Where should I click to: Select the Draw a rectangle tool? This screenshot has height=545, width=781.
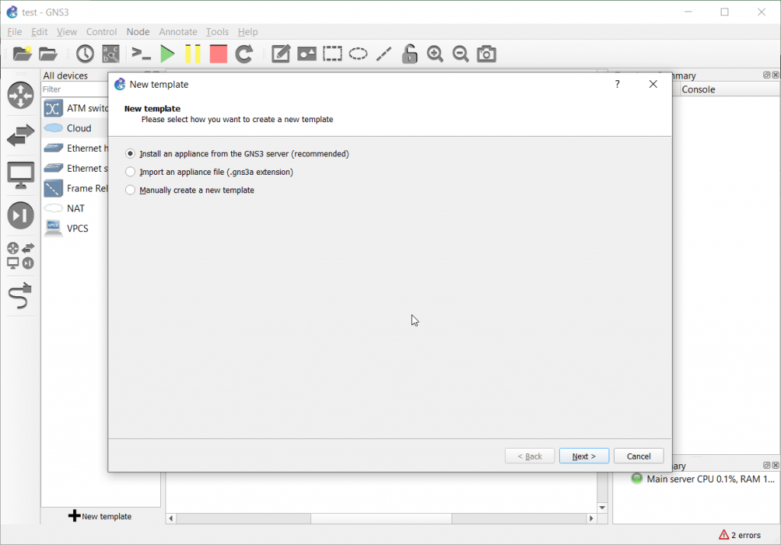tap(333, 53)
